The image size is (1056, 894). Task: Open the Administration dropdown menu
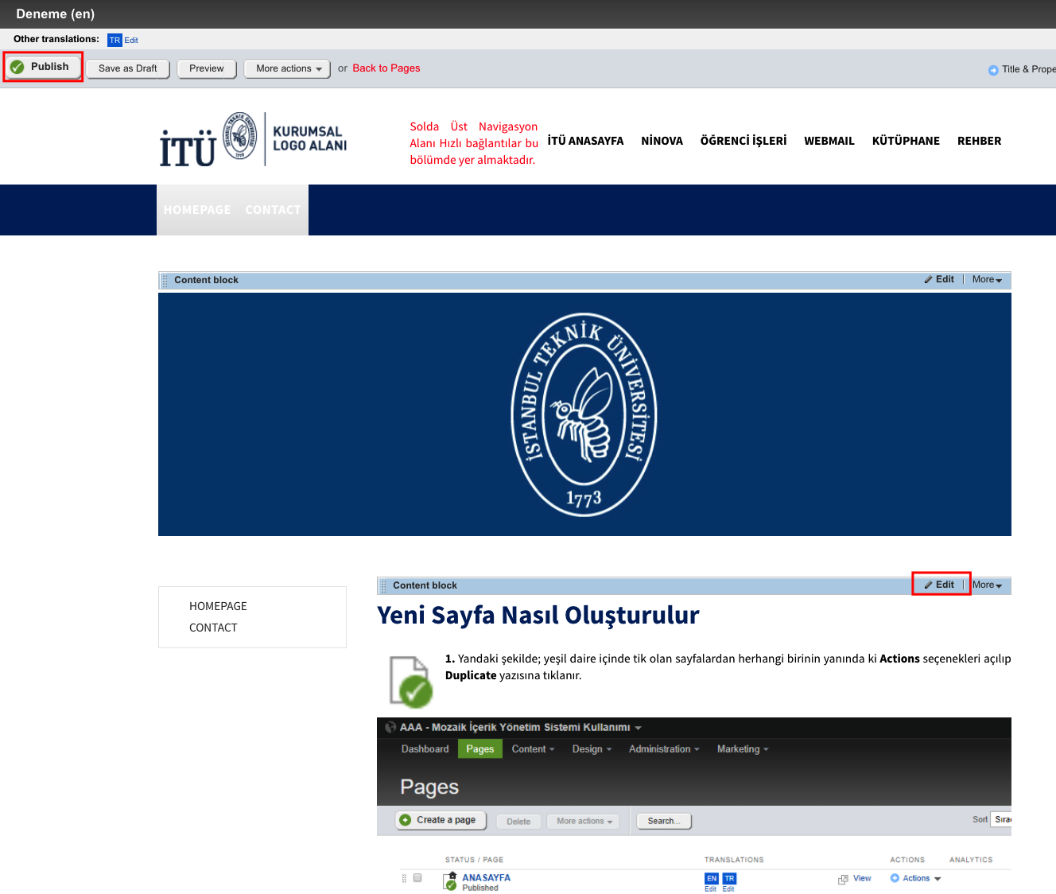click(x=664, y=749)
